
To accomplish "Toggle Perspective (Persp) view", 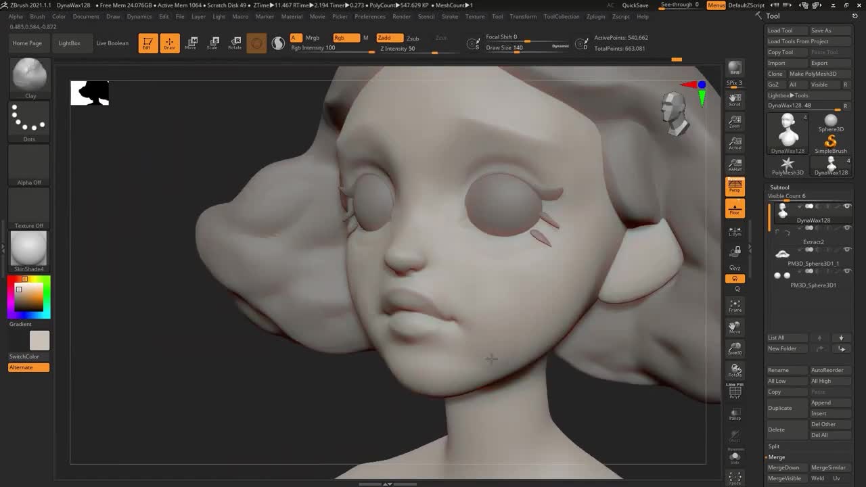I will point(735,187).
